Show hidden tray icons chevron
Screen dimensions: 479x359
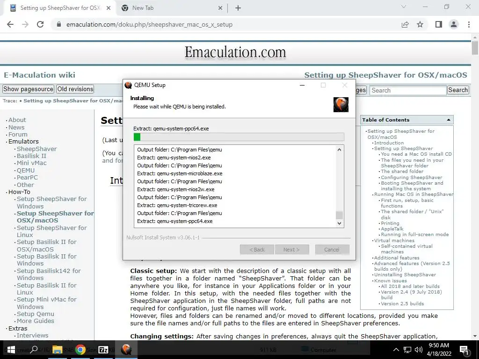pyautogui.click(x=396, y=350)
